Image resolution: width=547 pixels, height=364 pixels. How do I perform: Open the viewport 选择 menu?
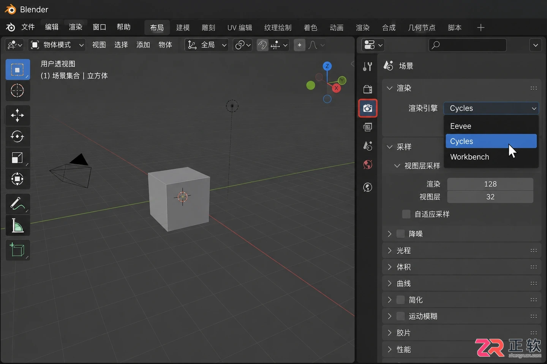[121, 45]
